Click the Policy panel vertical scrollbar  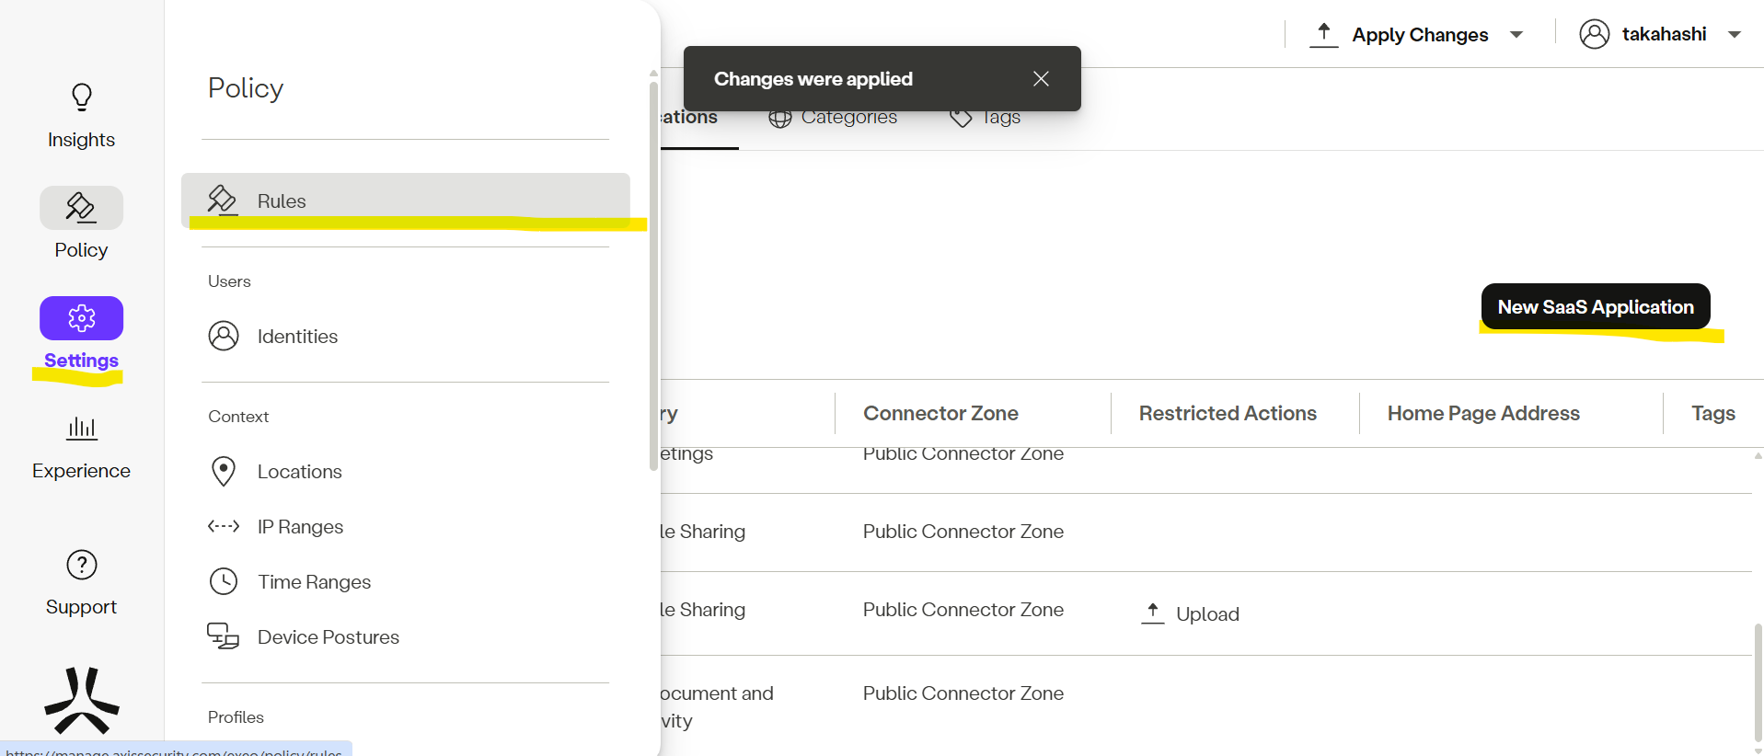click(653, 276)
